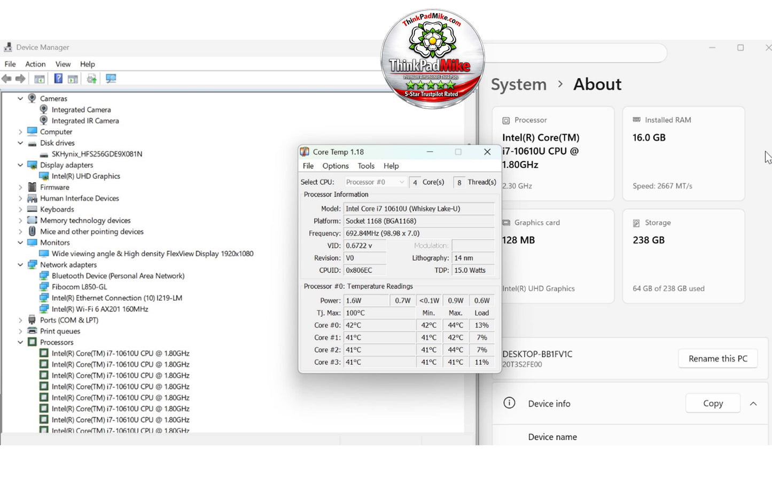Screen dimensions: 772x485
Task: Open Core Temp Tools menu
Action: tap(366, 166)
